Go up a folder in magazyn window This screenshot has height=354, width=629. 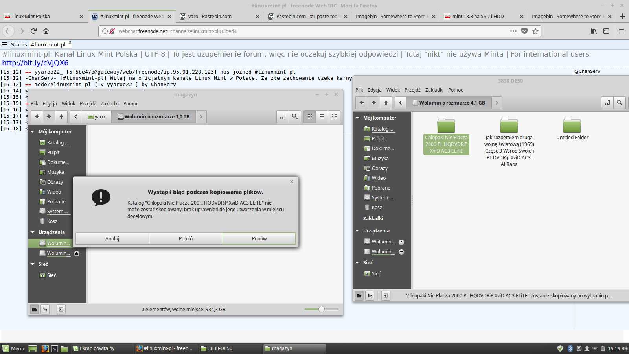(61, 116)
